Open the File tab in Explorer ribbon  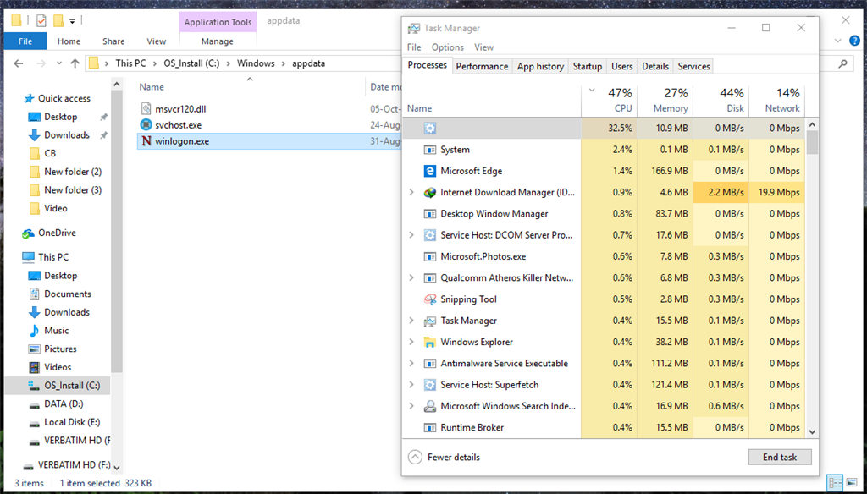[25, 41]
